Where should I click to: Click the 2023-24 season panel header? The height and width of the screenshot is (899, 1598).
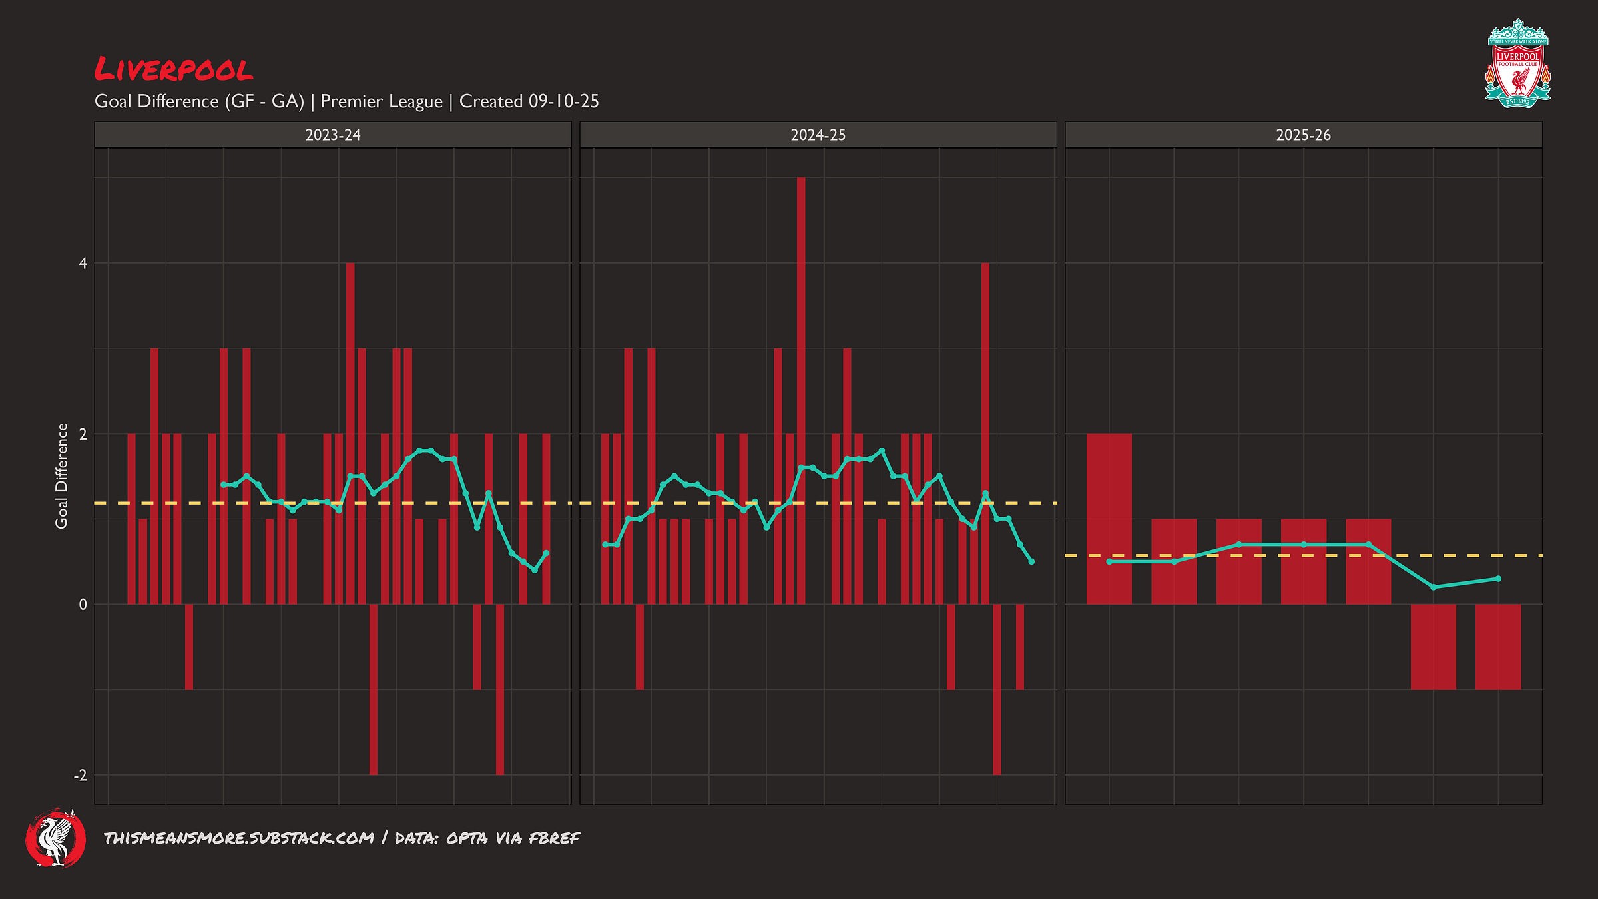click(332, 135)
